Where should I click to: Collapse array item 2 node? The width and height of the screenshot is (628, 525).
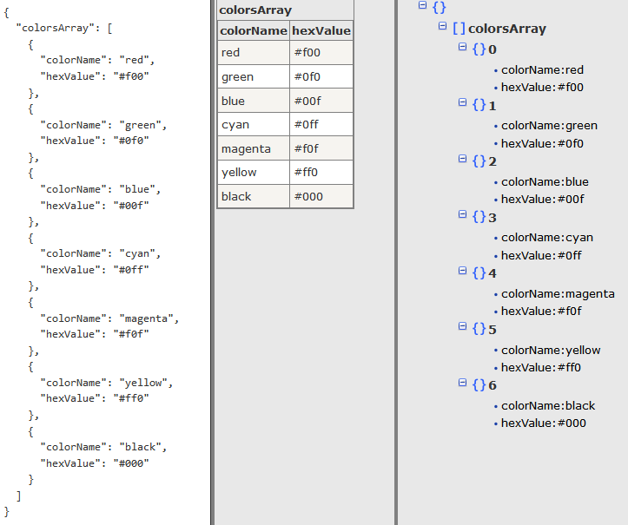click(462, 161)
